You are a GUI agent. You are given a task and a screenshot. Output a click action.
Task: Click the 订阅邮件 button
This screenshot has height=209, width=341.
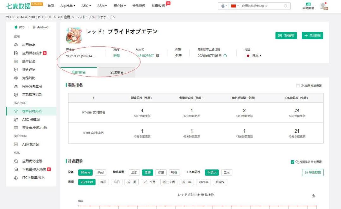point(286,35)
